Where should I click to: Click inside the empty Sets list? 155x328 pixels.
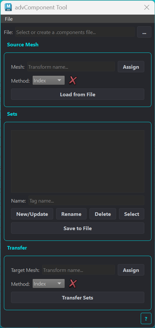click(77, 161)
